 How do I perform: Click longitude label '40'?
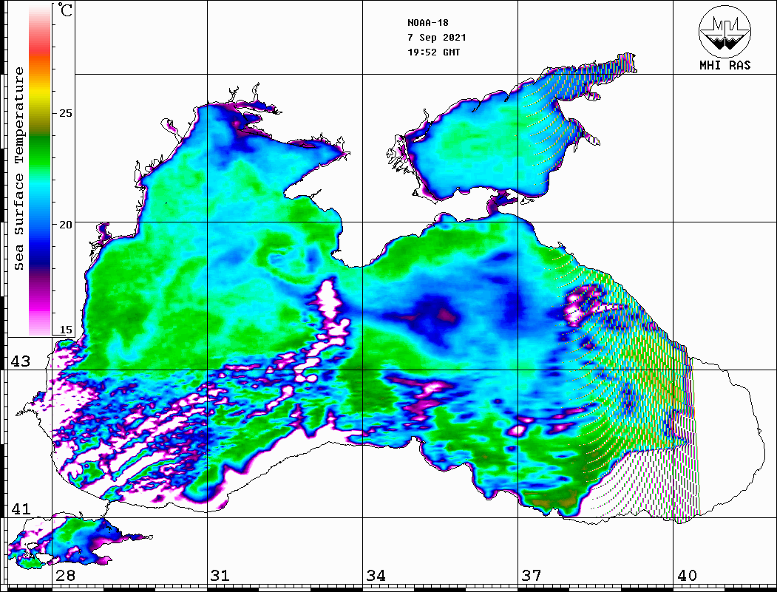(x=687, y=575)
